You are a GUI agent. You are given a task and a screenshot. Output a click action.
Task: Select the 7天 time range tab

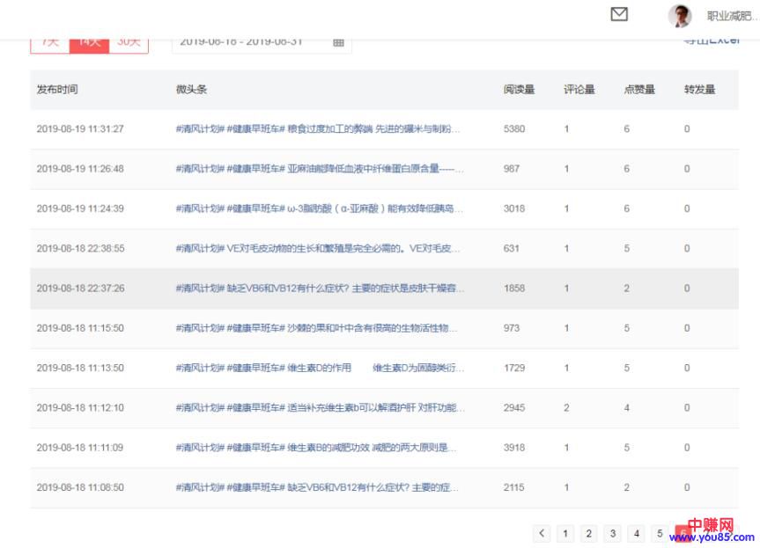coord(50,42)
